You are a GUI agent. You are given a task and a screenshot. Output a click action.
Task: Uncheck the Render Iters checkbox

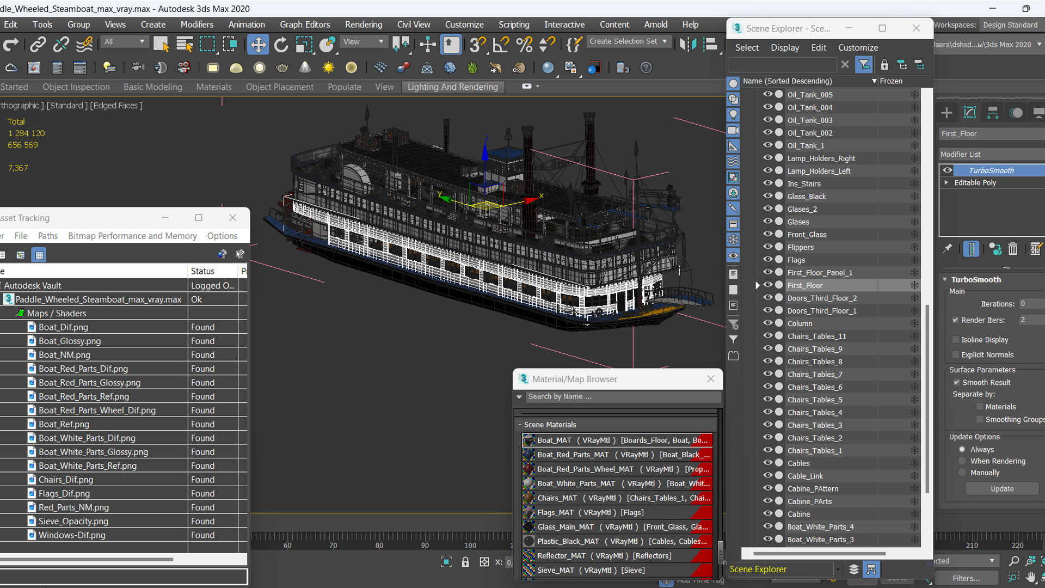pos(955,320)
